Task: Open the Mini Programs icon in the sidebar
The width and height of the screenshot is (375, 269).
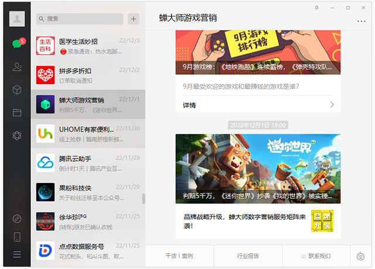Action: 17,219
